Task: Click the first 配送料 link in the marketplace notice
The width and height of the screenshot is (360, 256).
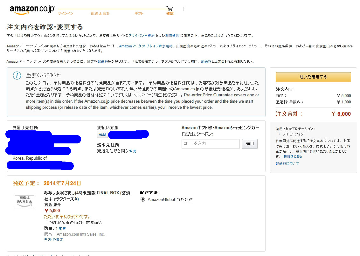Action: (x=103, y=61)
